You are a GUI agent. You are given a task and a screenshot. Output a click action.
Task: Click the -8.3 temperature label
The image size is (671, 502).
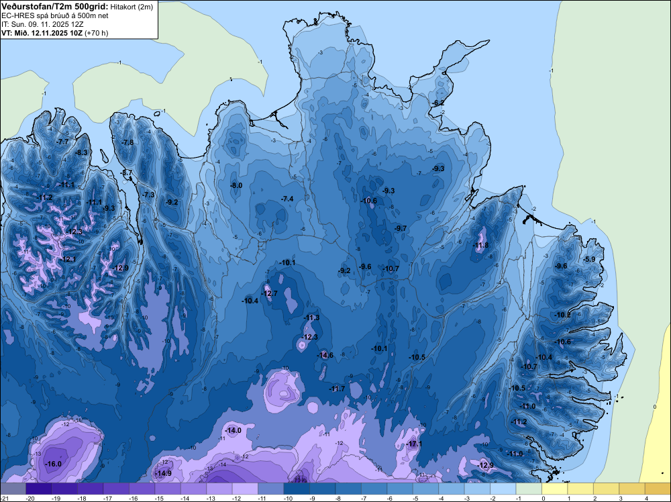point(81,152)
